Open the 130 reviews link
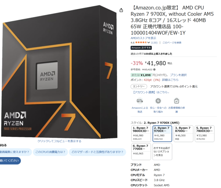Screen dimensions: 221x188 coord(154,42)
